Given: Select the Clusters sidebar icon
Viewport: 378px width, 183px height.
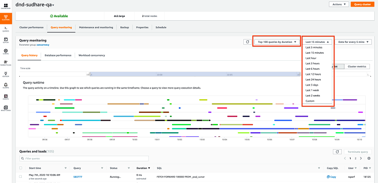Looking at the screenshot, I should [x=6, y=17].
